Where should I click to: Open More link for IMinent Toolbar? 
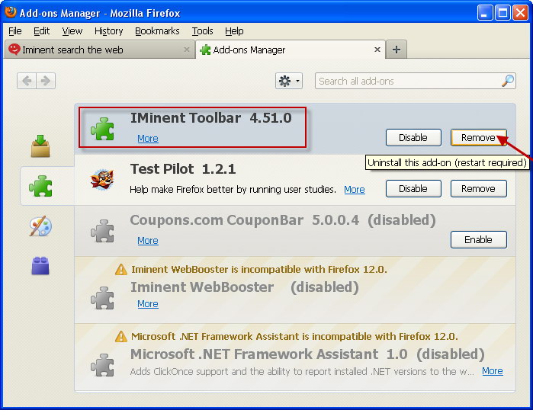click(148, 139)
